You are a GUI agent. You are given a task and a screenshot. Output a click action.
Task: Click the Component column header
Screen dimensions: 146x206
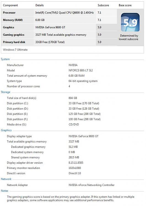pos(10,5)
